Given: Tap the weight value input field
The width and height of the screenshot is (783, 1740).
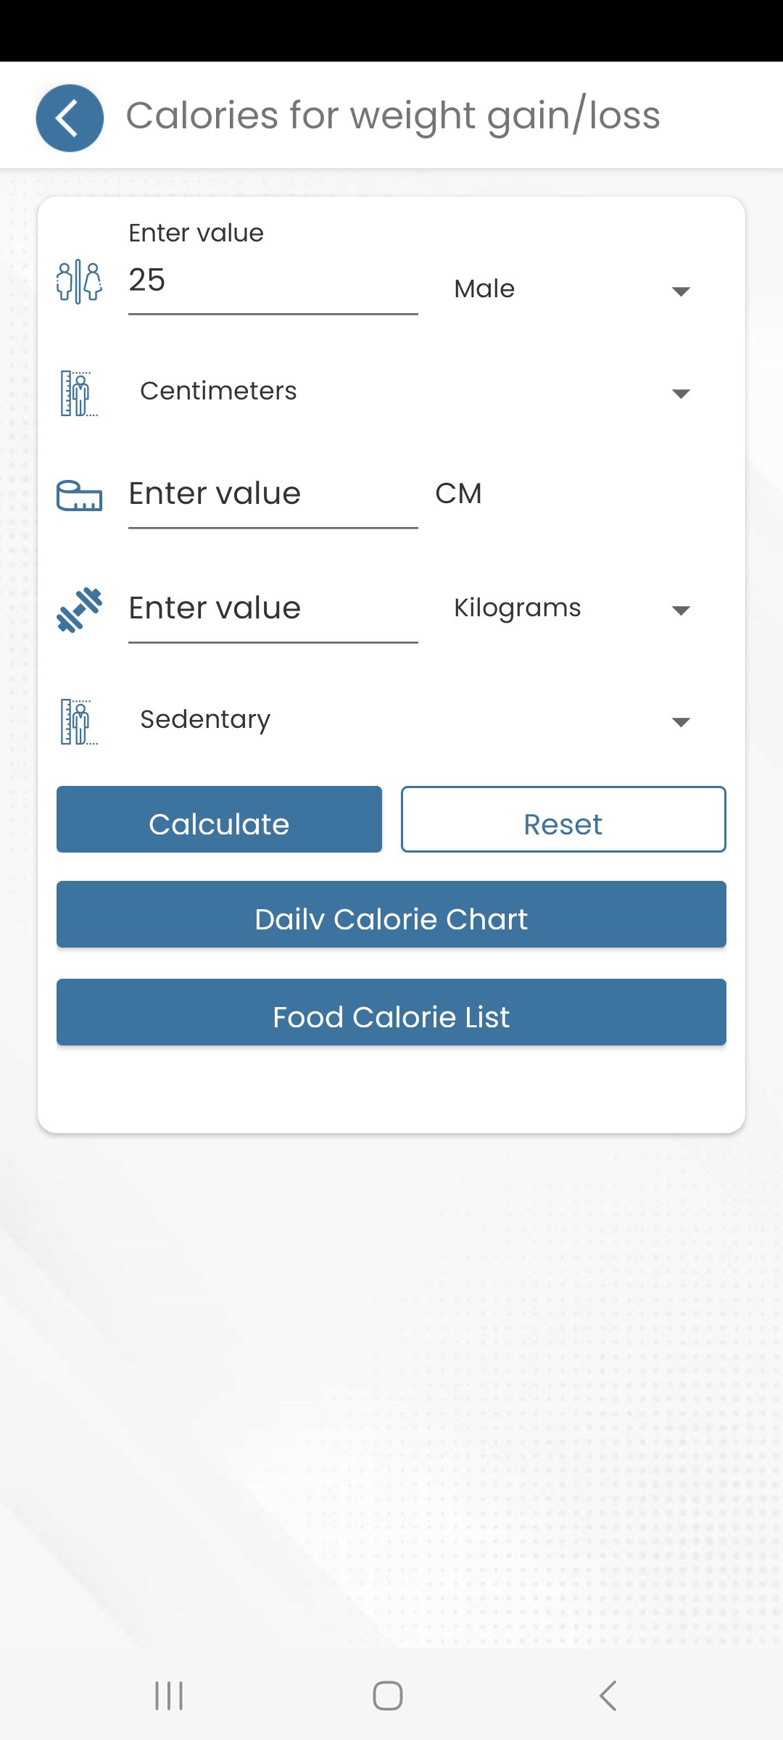Looking at the screenshot, I should click(x=273, y=608).
